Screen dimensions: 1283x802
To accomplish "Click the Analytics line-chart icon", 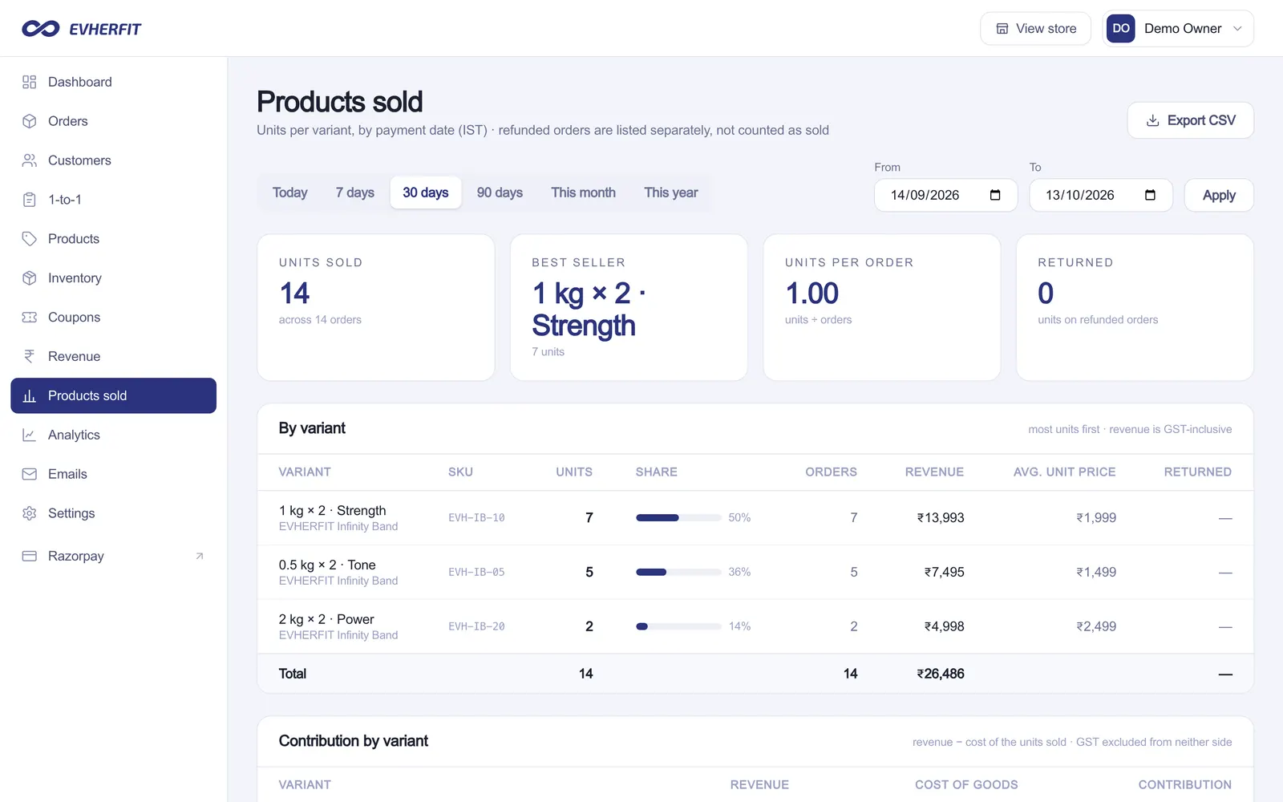I will [x=30, y=435].
